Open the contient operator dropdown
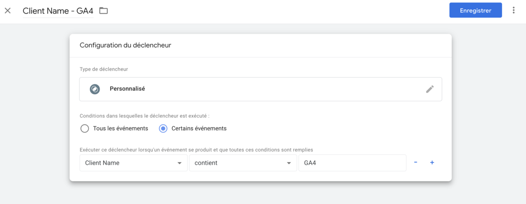The width and height of the screenshot is (526, 204). point(243,163)
